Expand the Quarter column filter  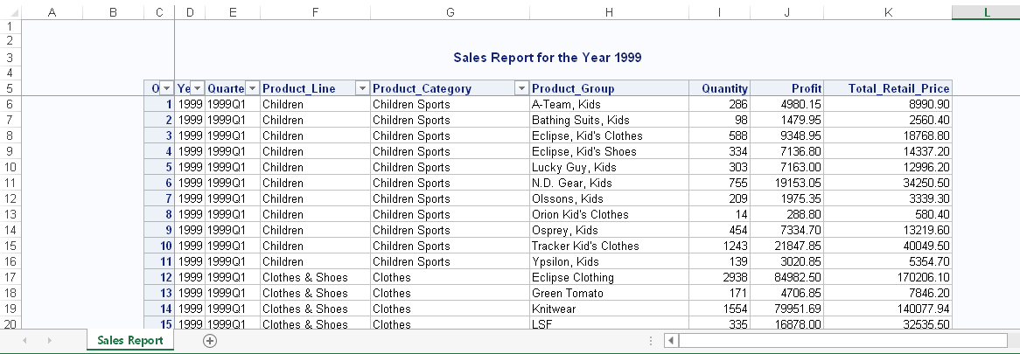pos(252,88)
